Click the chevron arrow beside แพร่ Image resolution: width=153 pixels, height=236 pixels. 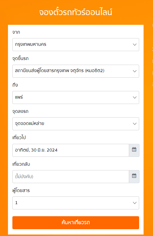[135, 97]
